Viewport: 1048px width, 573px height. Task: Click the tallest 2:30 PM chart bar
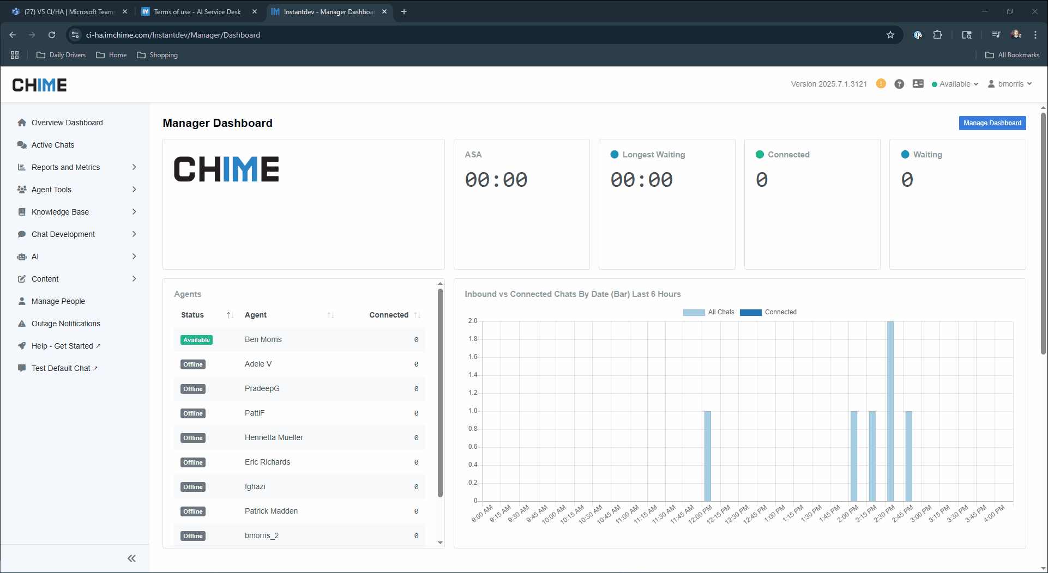pos(890,411)
